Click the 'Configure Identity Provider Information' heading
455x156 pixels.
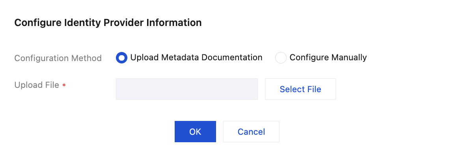tap(108, 22)
